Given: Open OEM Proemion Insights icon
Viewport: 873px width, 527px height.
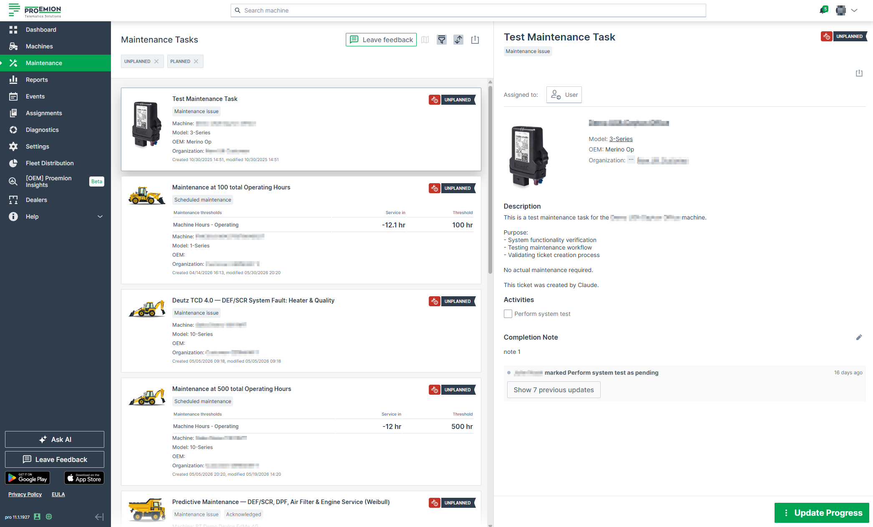Looking at the screenshot, I should point(13,182).
